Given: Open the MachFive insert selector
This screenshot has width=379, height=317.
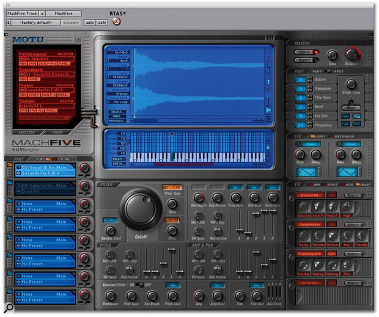Looking at the screenshot, I should pyautogui.click(x=64, y=13).
